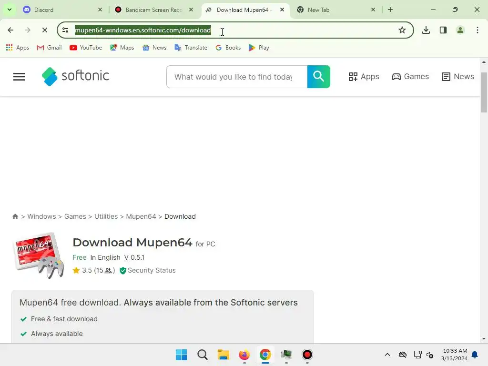Open Games breadcrumb link

(x=75, y=216)
